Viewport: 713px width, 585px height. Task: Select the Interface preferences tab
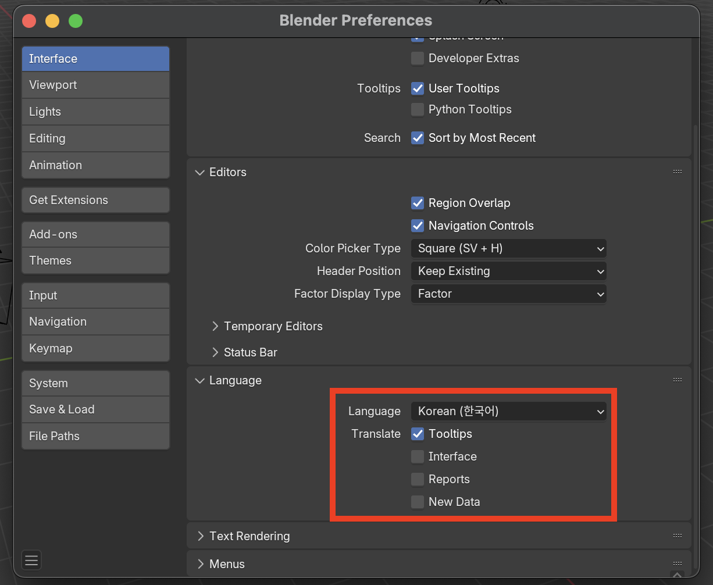(96, 59)
